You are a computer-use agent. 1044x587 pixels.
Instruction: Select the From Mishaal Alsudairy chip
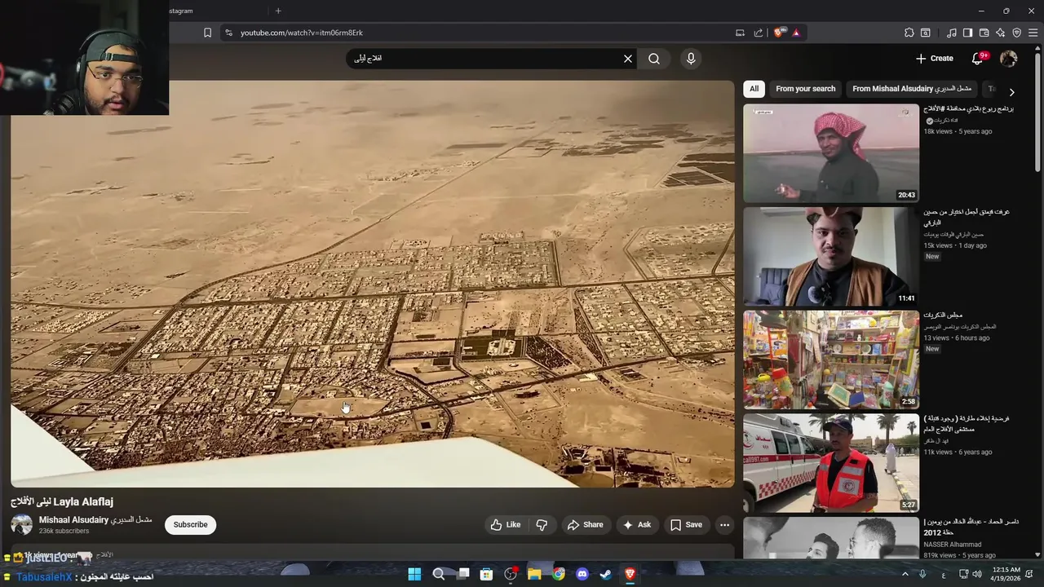[912, 89]
